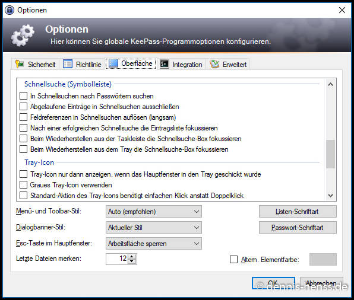Click the Sicherheit tab flag icon

pos(20,64)
